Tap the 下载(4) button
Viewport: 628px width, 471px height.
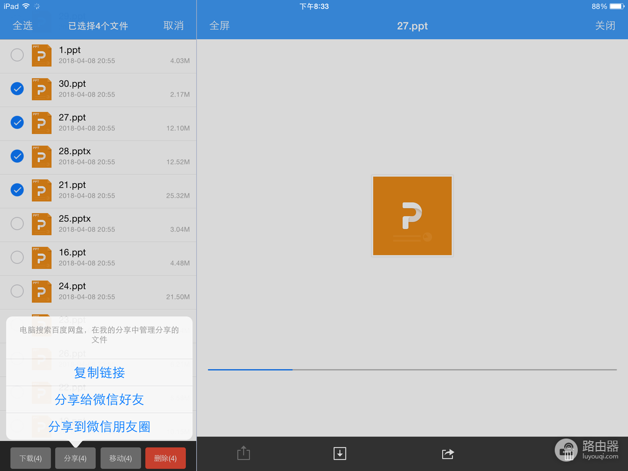click(x=30, y=458)
